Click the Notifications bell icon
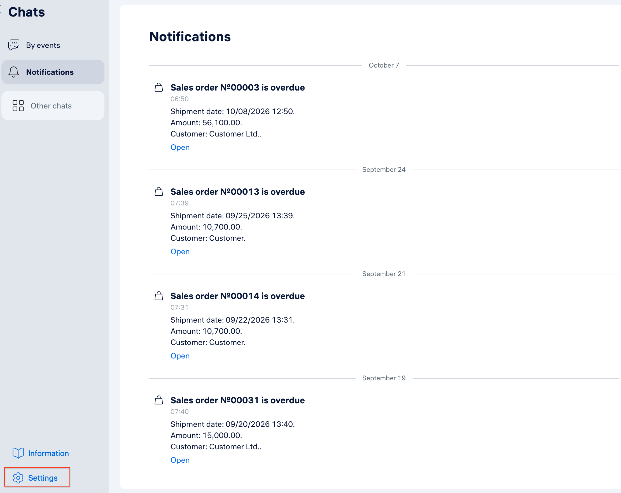The image size is (621, 493). [x=13, y=72]
